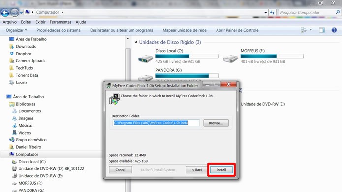Viewport: 342px width, 192px height.
Task: Click the PANDORA (G:) usage bar
Action: point(187,76)
